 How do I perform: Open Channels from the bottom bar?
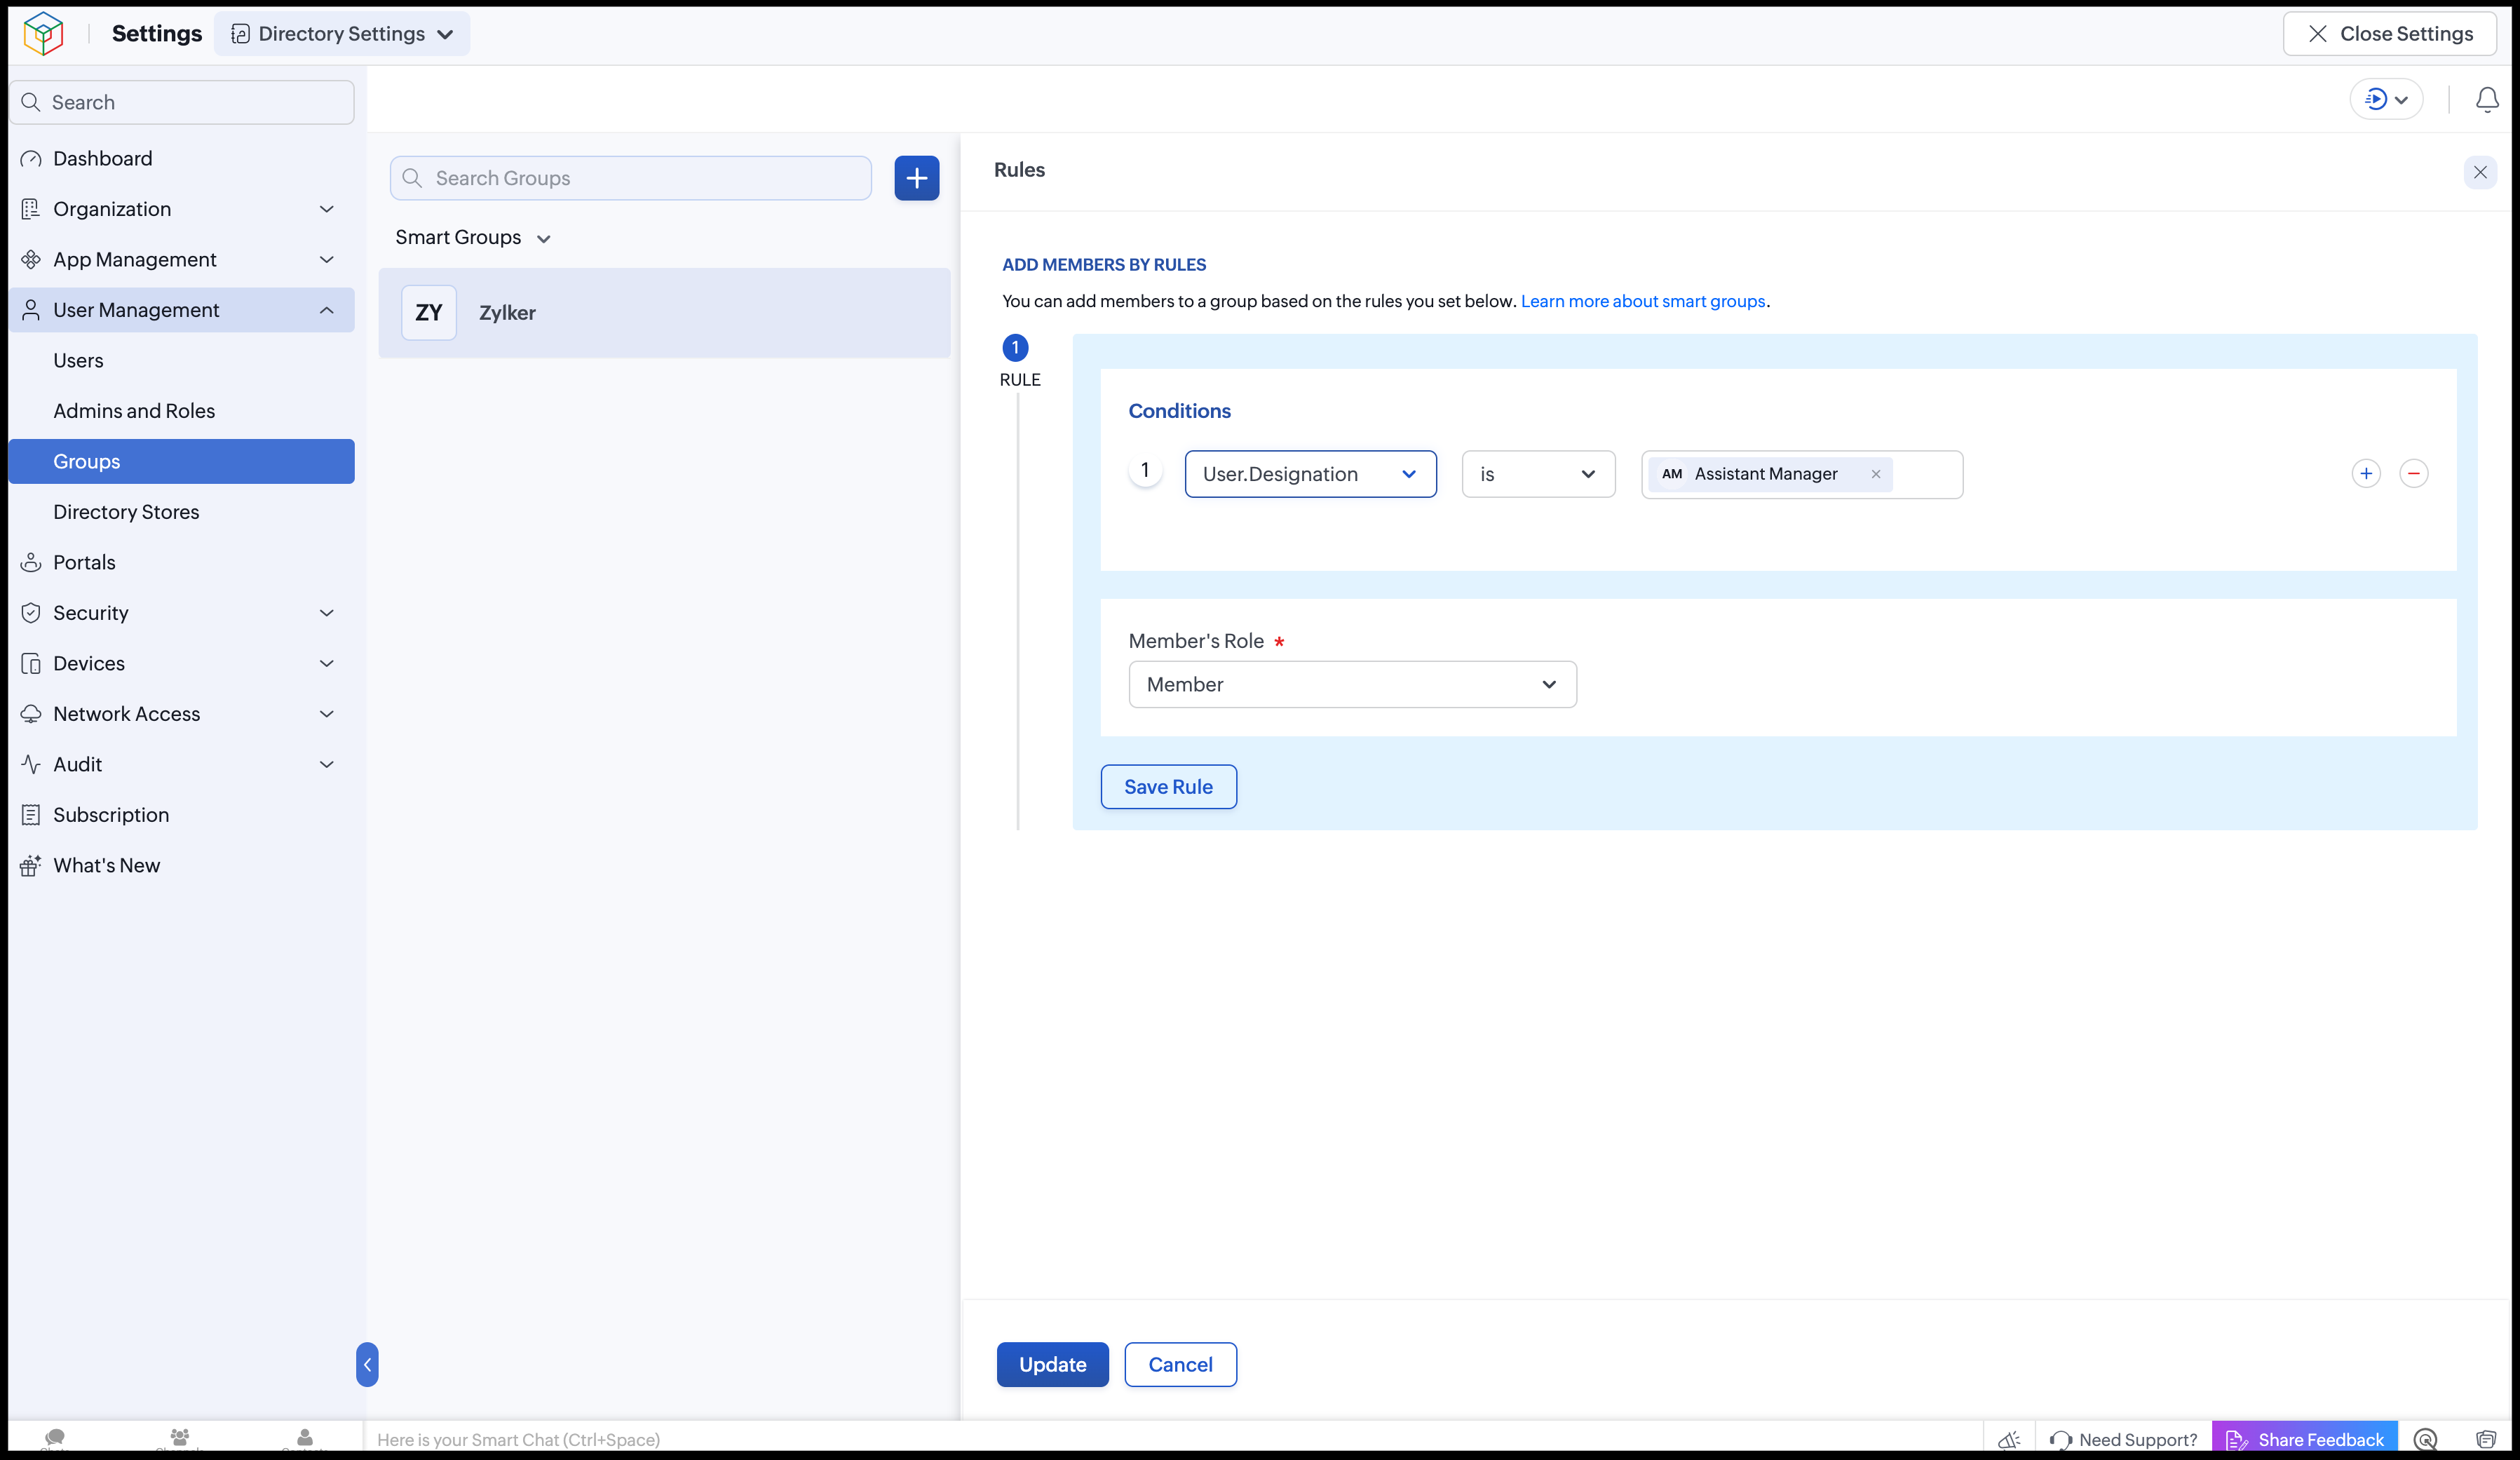click(180, 1438)
